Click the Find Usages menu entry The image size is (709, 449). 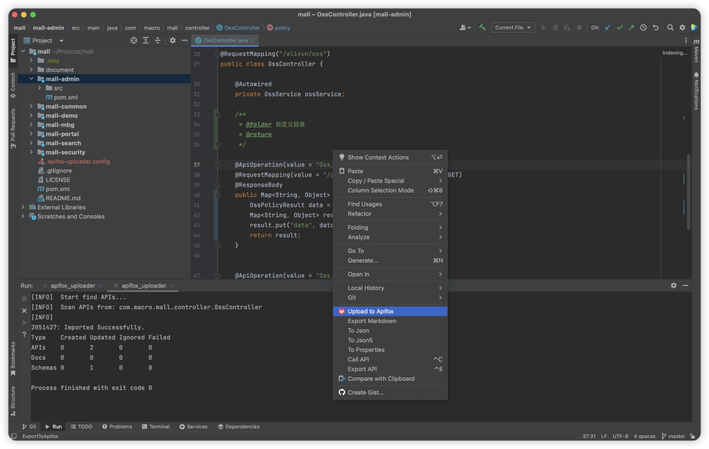pyautogui.click(x=390, y=204)
